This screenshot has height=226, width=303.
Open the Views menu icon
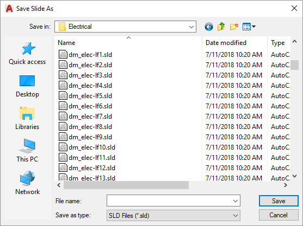[249, 27]
